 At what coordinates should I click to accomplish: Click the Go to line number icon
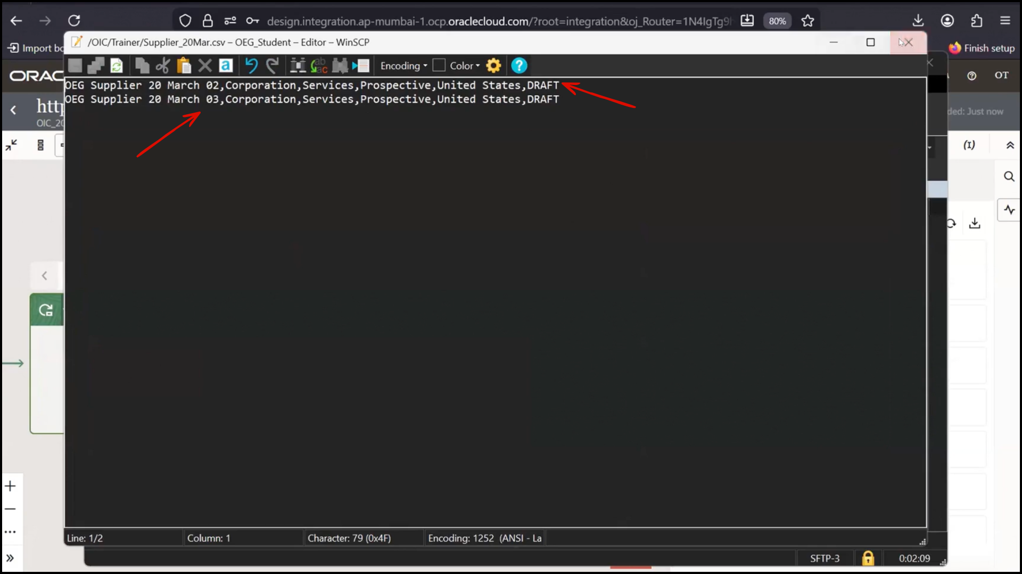(360, 65)
